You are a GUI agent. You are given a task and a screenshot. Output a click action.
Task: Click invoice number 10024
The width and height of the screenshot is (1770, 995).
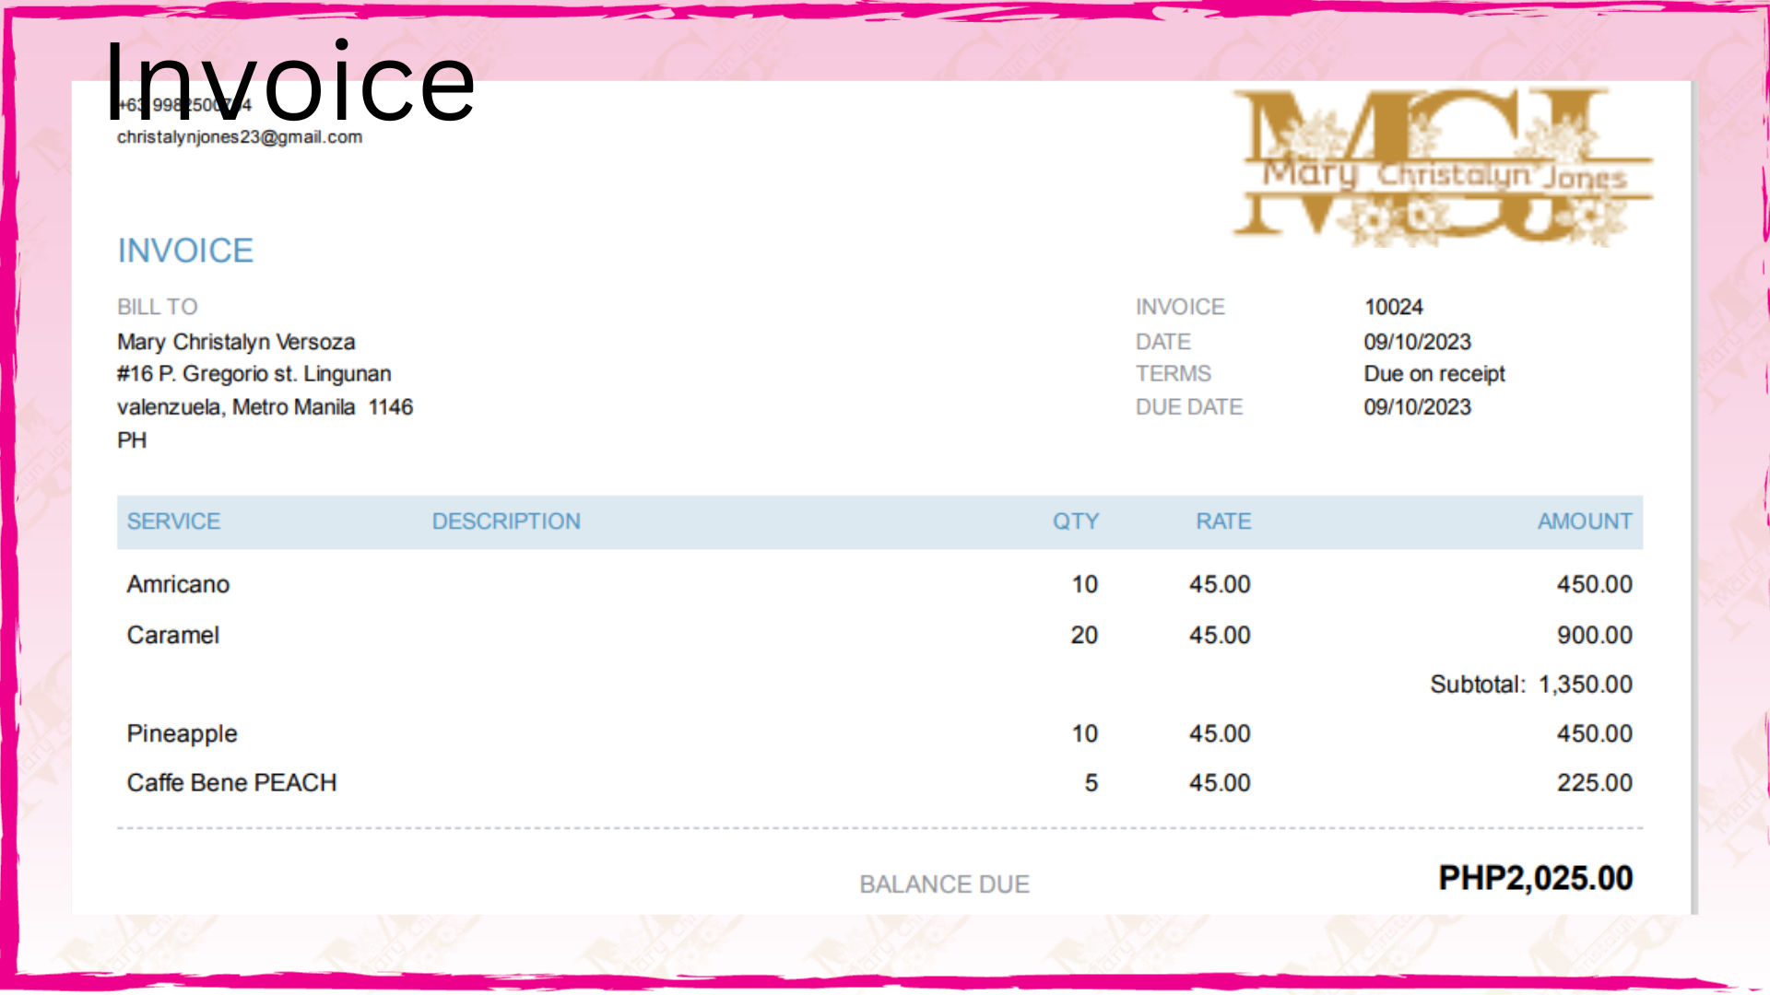1393,307
